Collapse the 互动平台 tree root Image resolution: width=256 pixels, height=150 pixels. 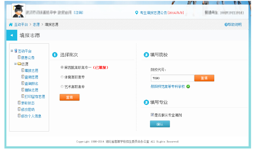(x=12, y=51)
